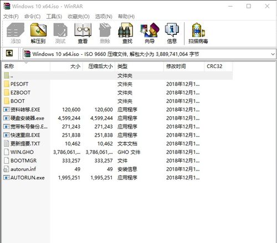277x243 pixels.
Task: Click the 文本文档 type cell
Action: [127, 143]
